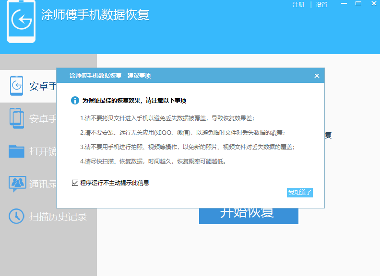Select the dual-phone icon in the sidebar

click(17, 118)
